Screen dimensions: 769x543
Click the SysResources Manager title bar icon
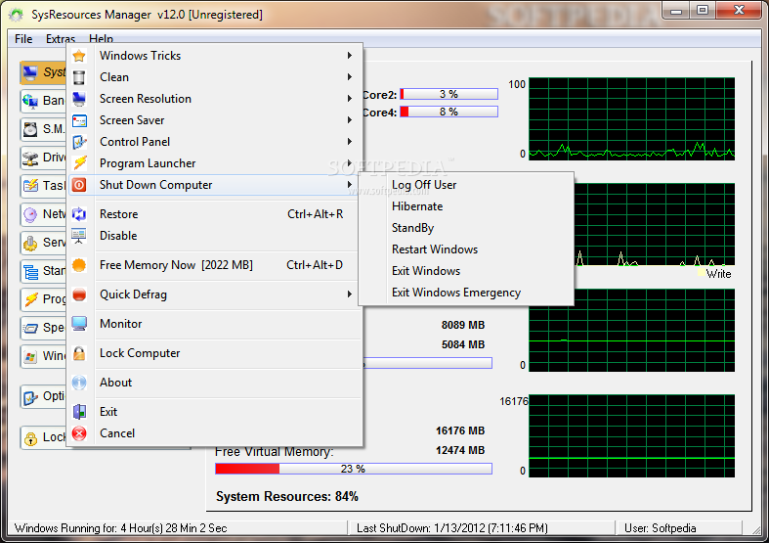(x=16, y=15)
